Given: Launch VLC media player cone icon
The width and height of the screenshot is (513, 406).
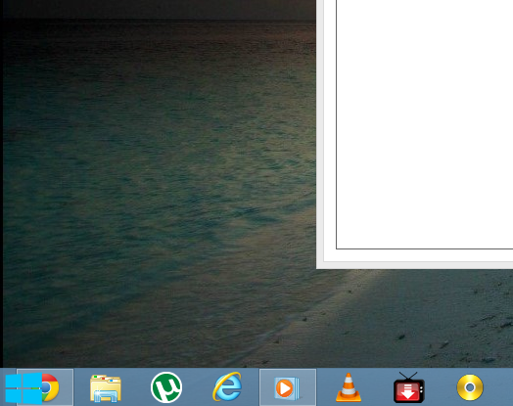Looking at the screenshot, I should 349,387.
